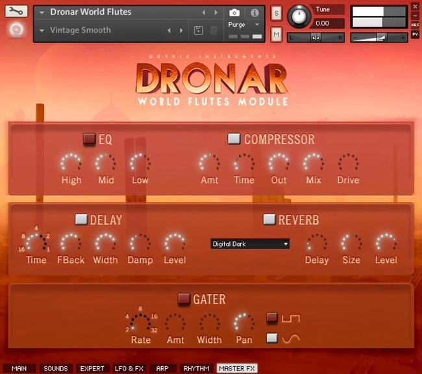422x374 pixels.
Task: Click the Gater Amt knob
Action: point(175,323)
